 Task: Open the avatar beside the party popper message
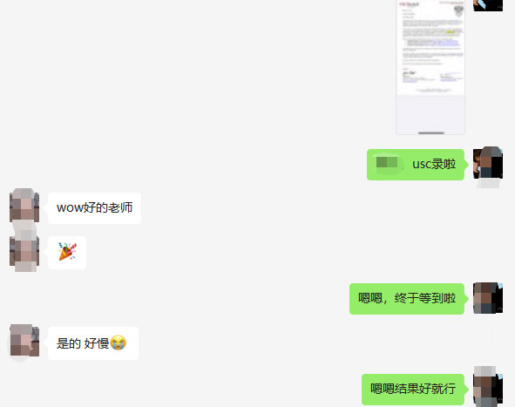tap(24, 251)
